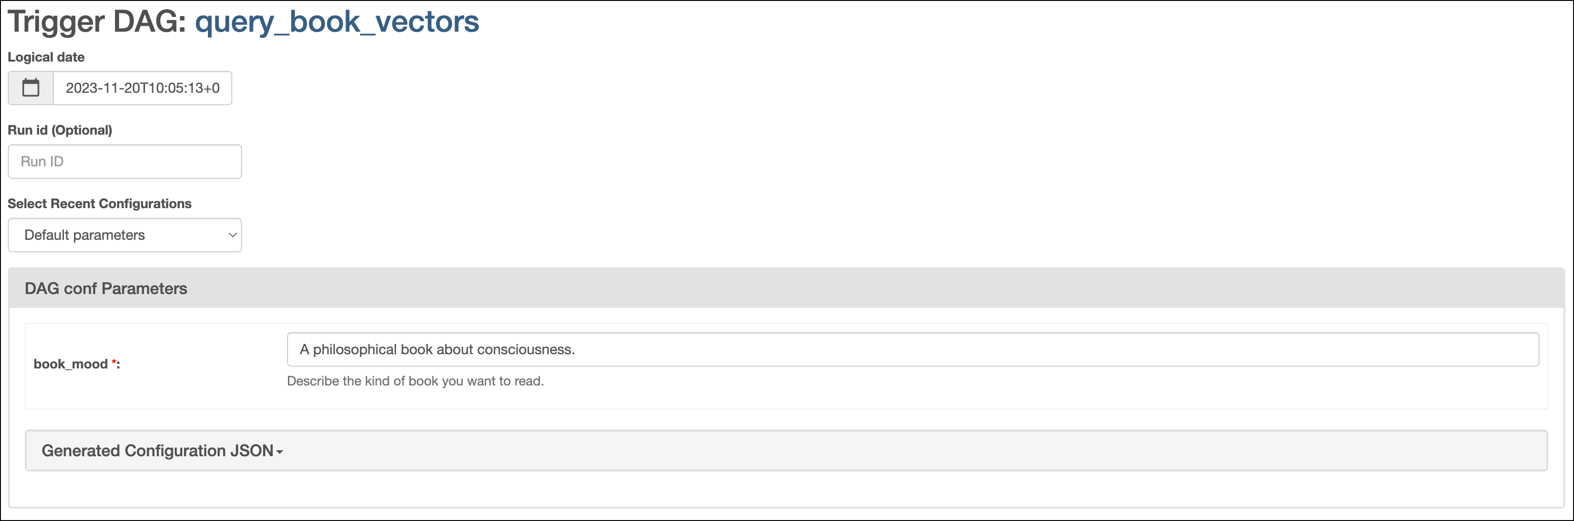Clear the Run ID optional field
This screenshot has height=521, width=1574.
125,161
